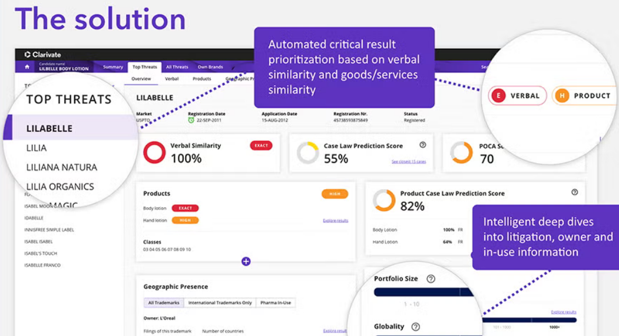Open the See closest 15 cases link
Viewport: 619px width, 336px height.
pos(409,162)
